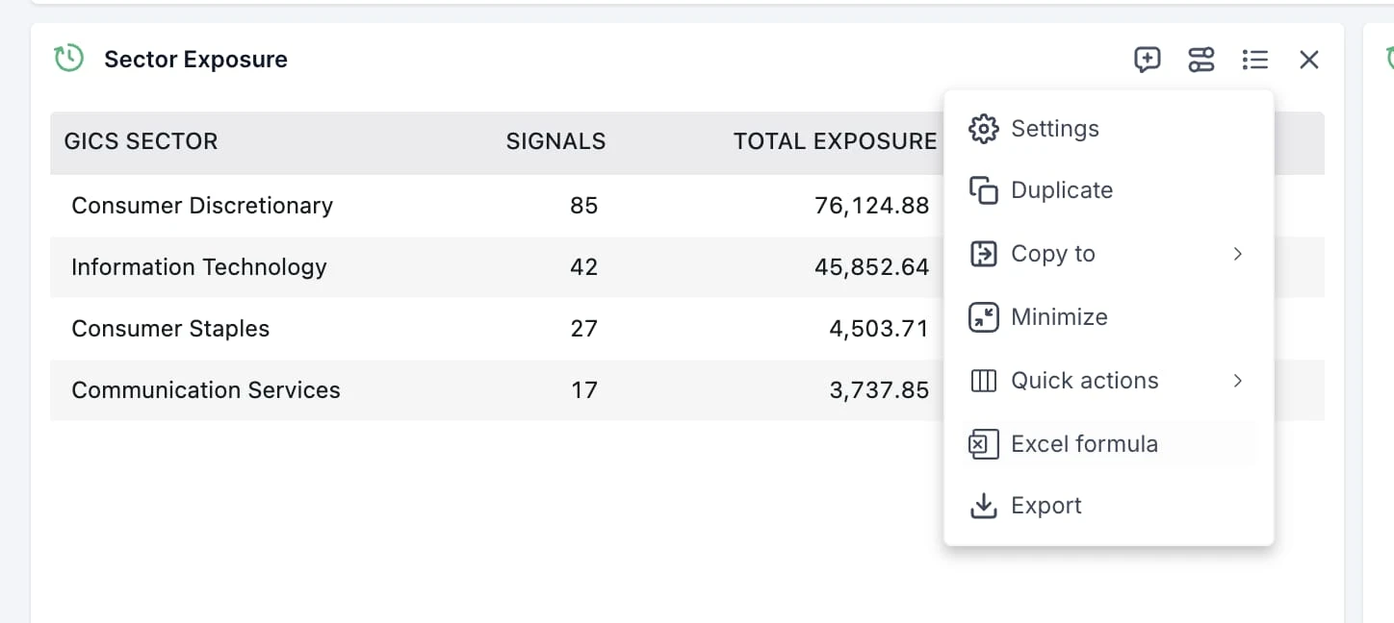Click the add comment icon in widget header

click(1148, 60)
